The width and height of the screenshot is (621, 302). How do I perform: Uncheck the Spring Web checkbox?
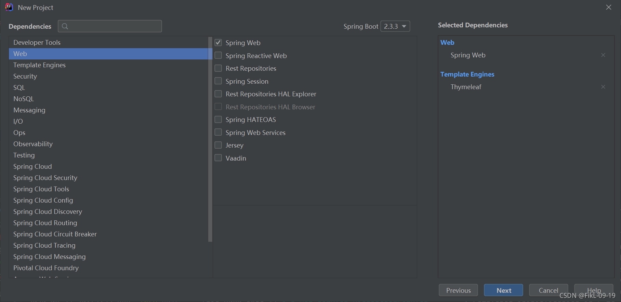218,42
